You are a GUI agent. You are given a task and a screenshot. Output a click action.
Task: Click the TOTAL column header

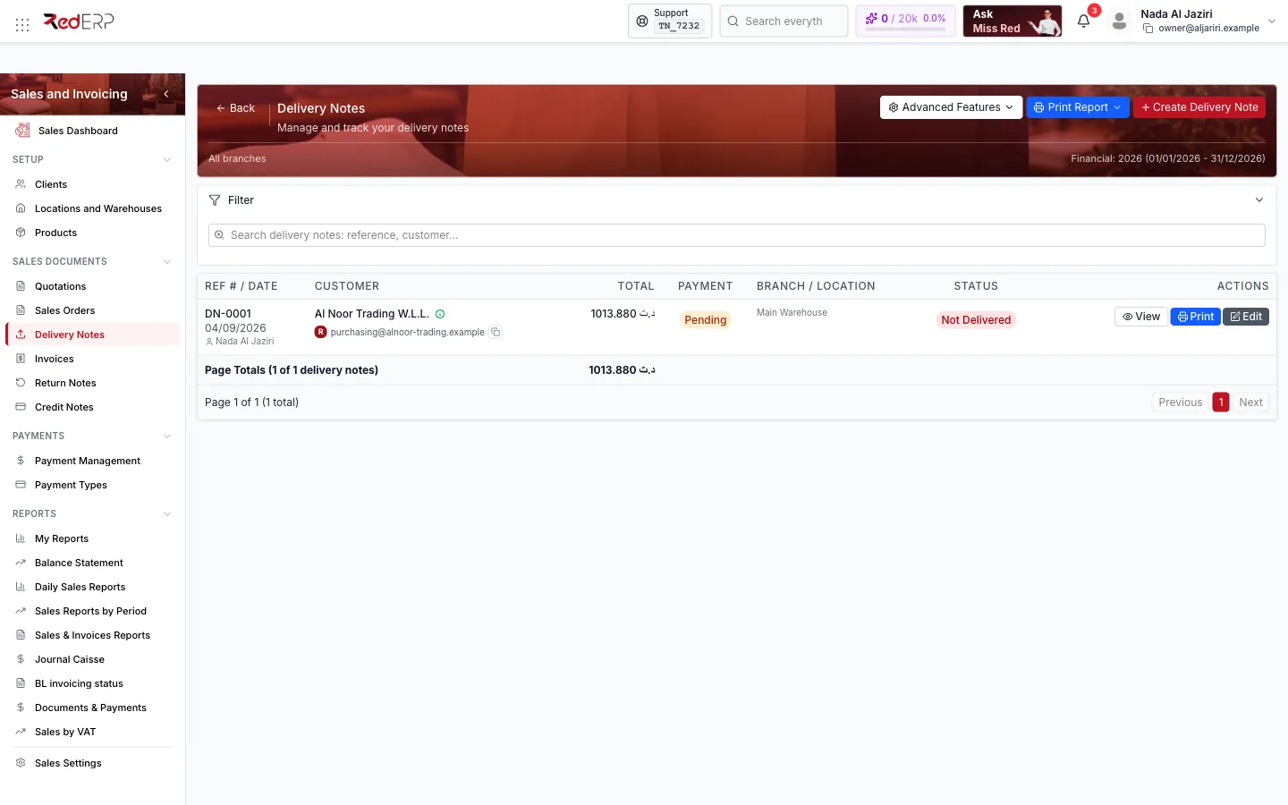pos(636,286)
